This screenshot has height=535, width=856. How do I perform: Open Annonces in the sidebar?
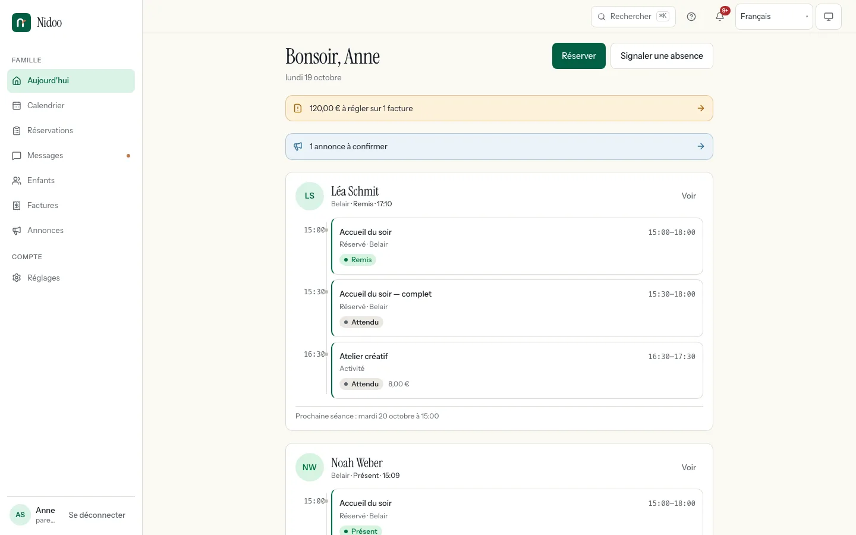pyautogui.click(x=71, y=231)
